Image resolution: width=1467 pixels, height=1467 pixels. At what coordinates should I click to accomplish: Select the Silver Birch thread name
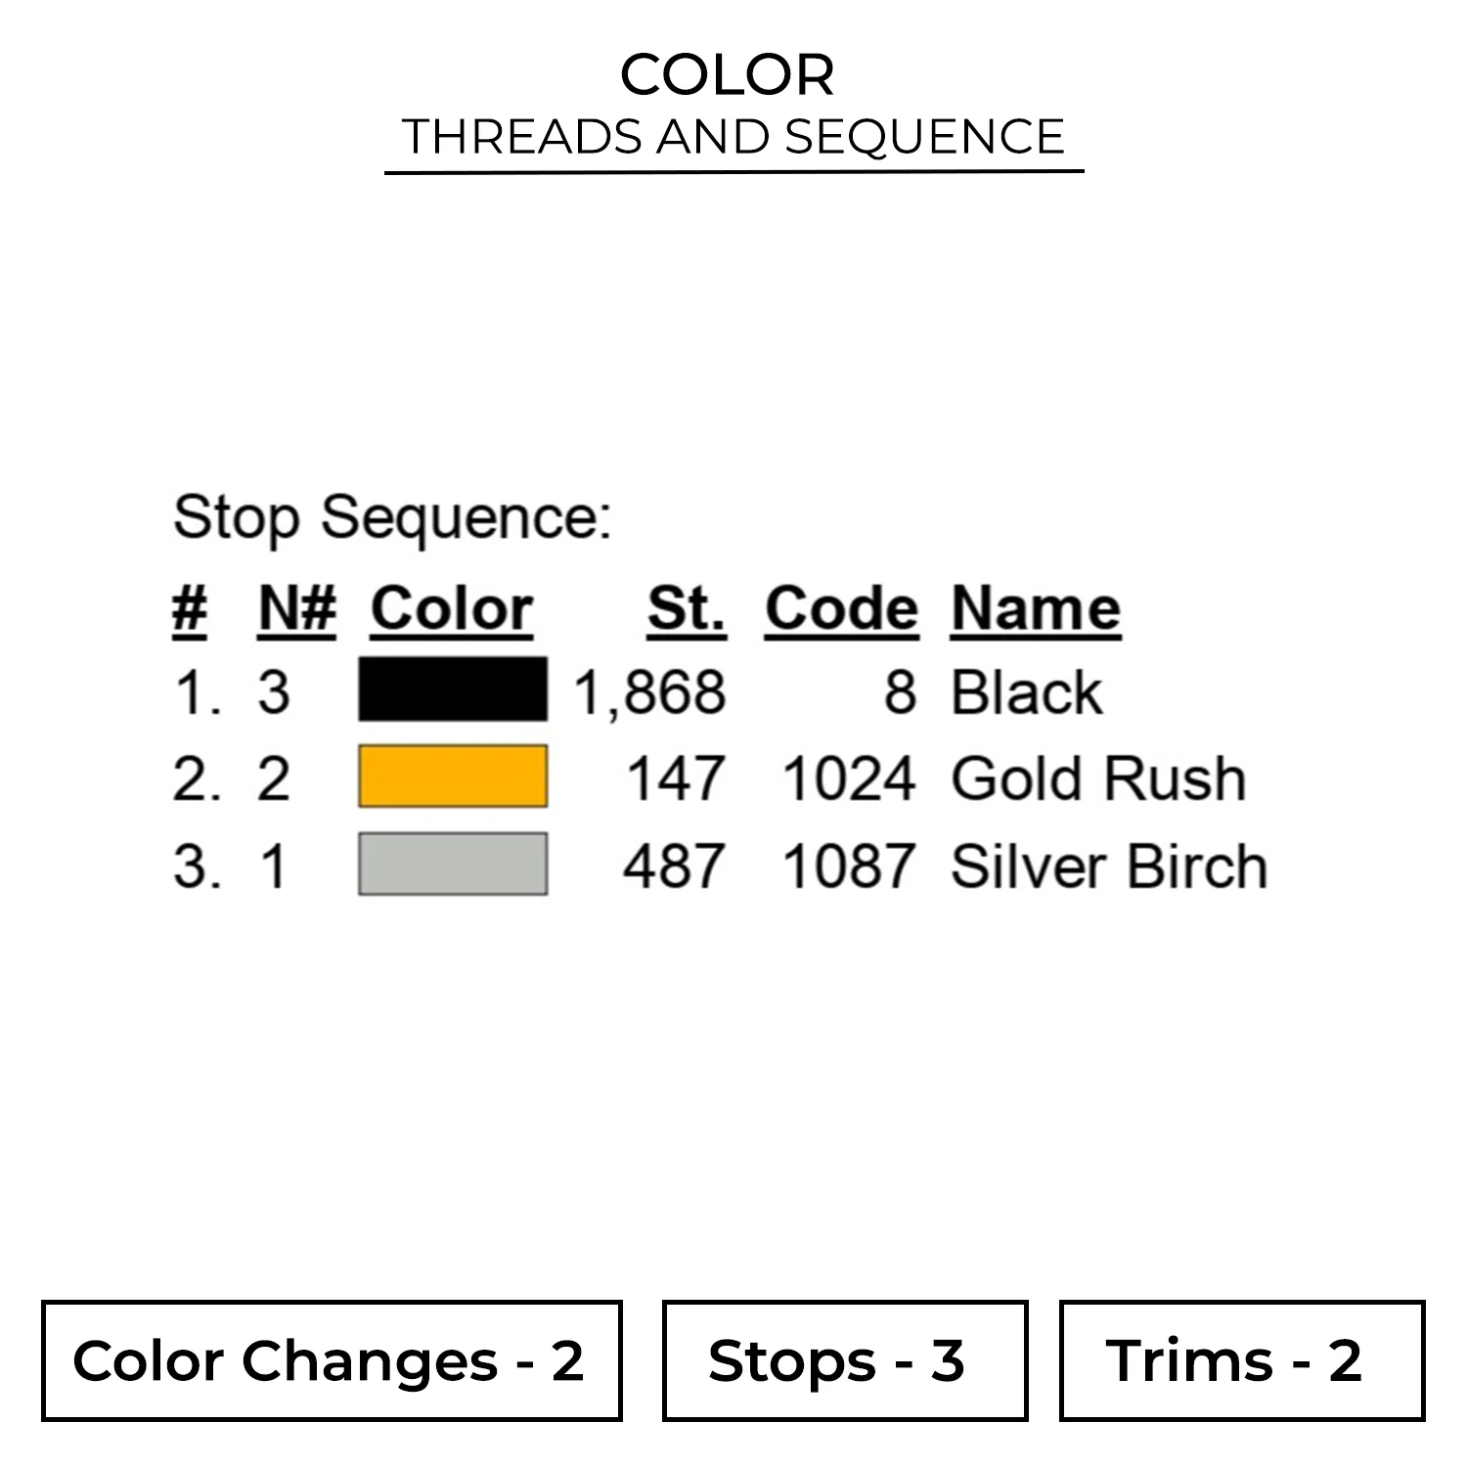(1109, 867)
